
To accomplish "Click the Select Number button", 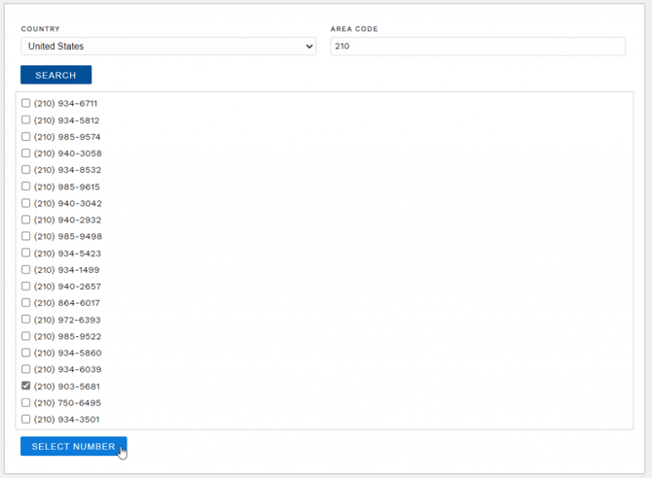I will pyautogui.click(x=73, y=446).
